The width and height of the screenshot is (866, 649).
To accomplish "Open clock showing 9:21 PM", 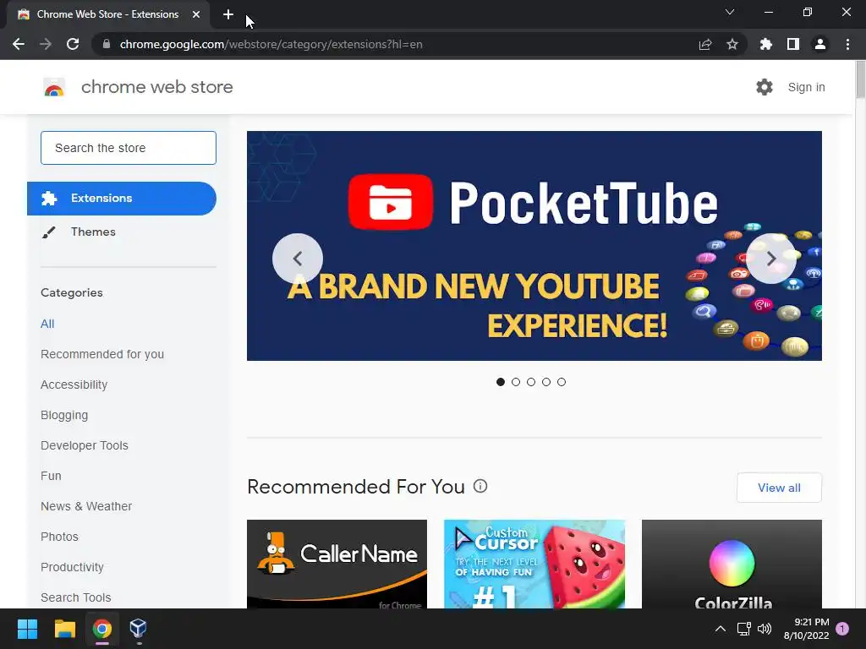I will [x=806, y=629].
